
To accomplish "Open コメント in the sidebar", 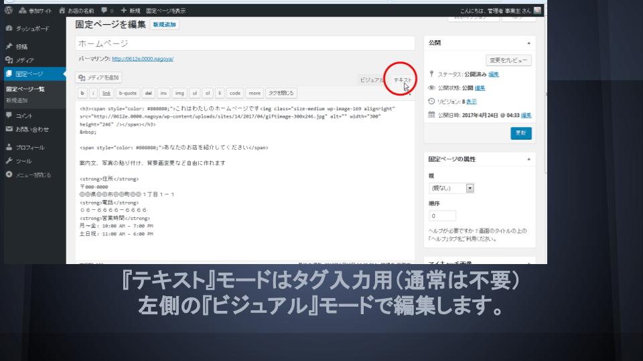I will point(24,115).
